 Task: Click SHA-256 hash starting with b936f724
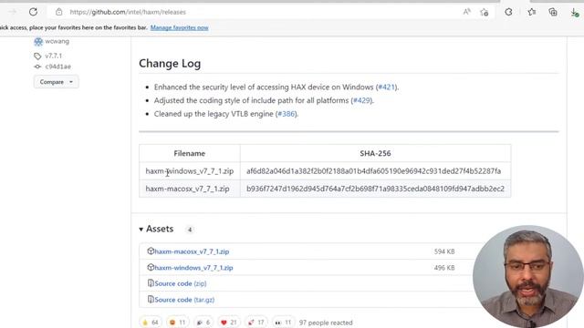[375, 189]
